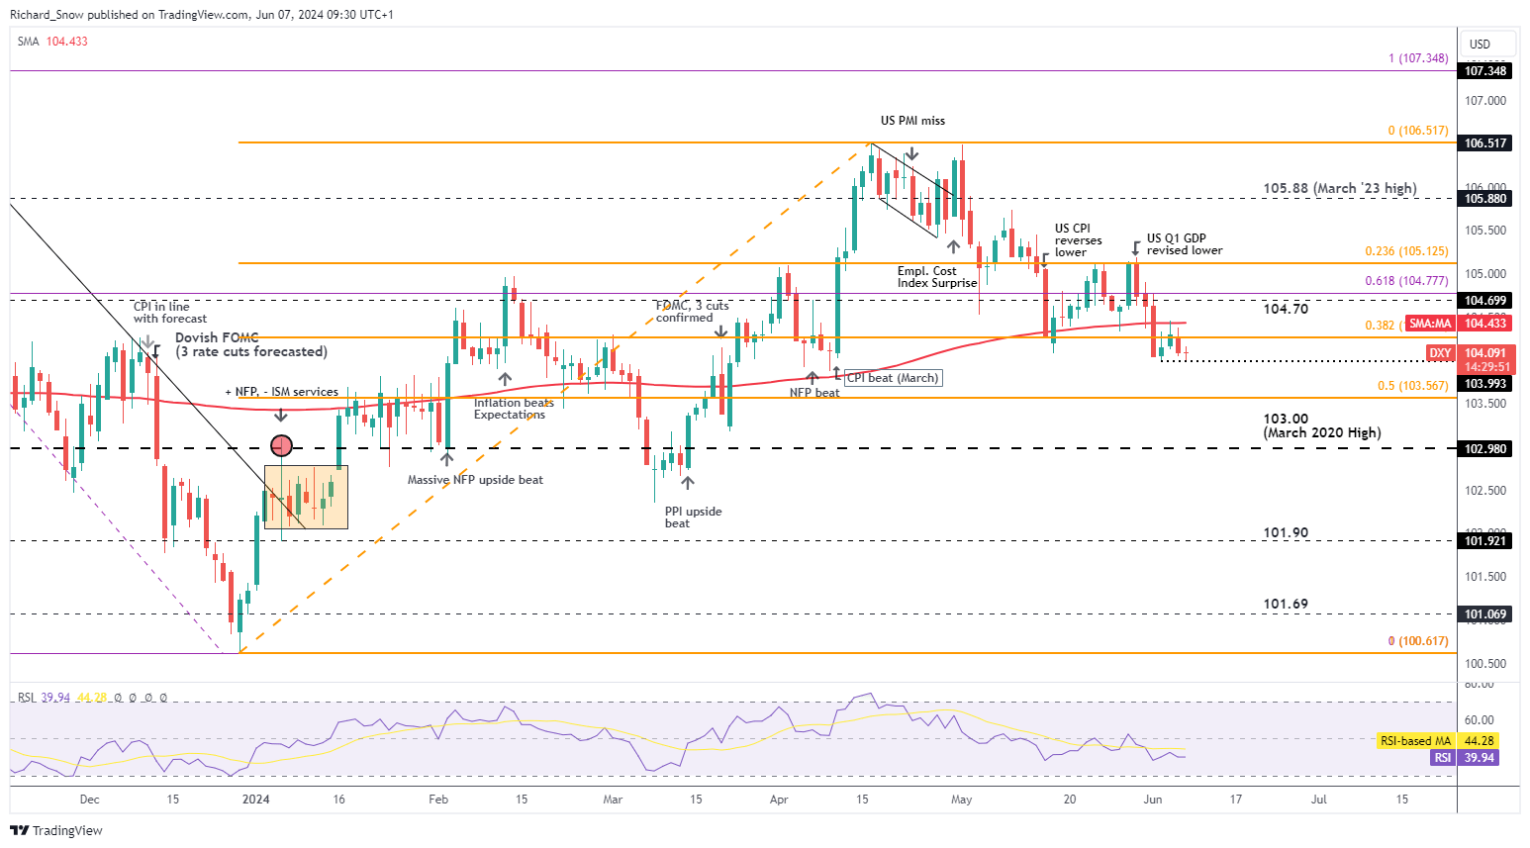Viewport: 1530px width, 848px height.
Task: Click the 107.000 tick on price scale
Action: coord(1485,101)
